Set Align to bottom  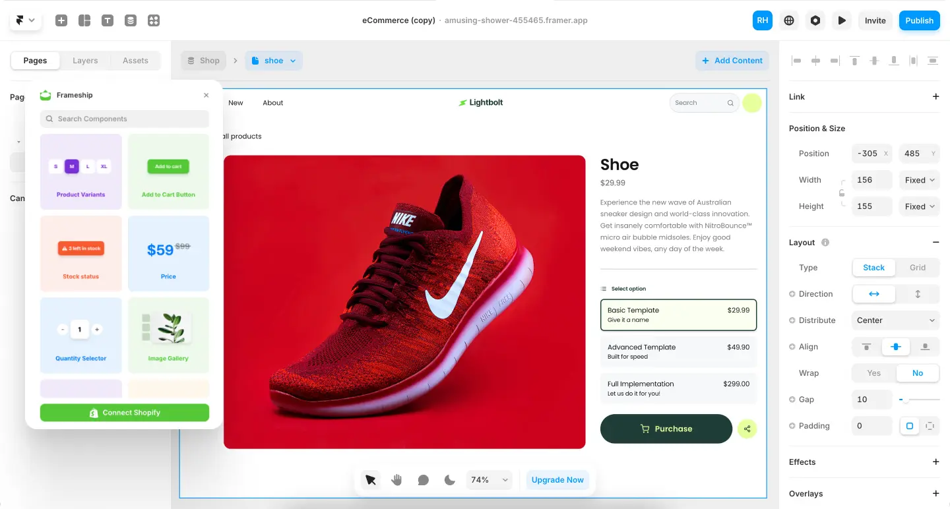click(925, 347)
